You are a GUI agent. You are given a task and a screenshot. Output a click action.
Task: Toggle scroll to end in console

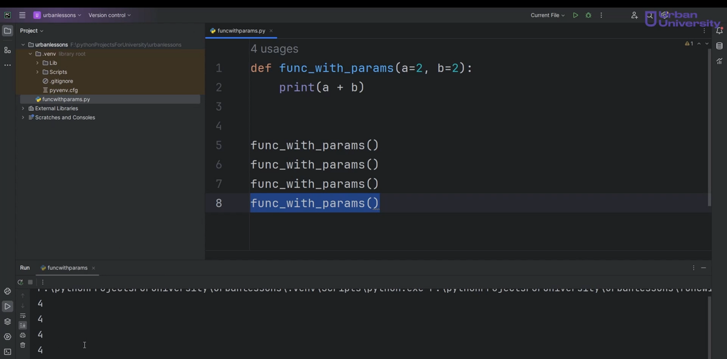pos(22,325)
